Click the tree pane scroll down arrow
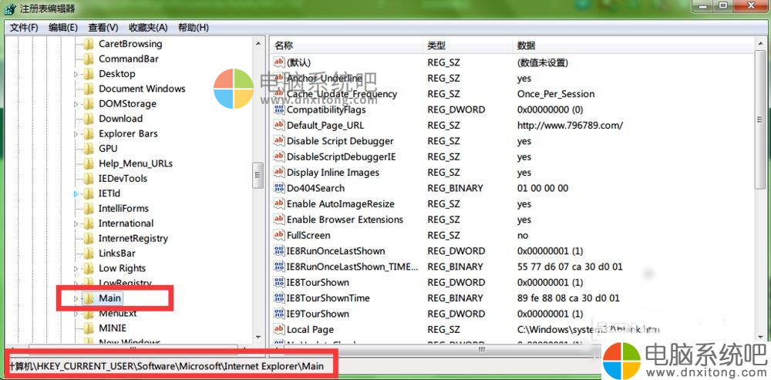 (258, 337)
